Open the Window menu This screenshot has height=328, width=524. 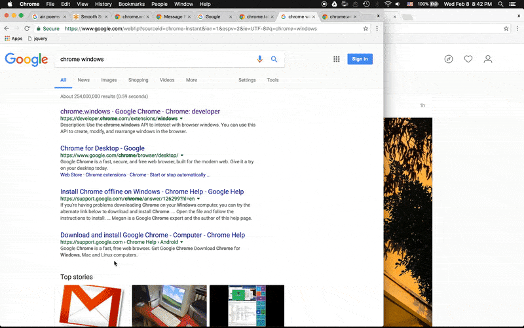point(184,4)
